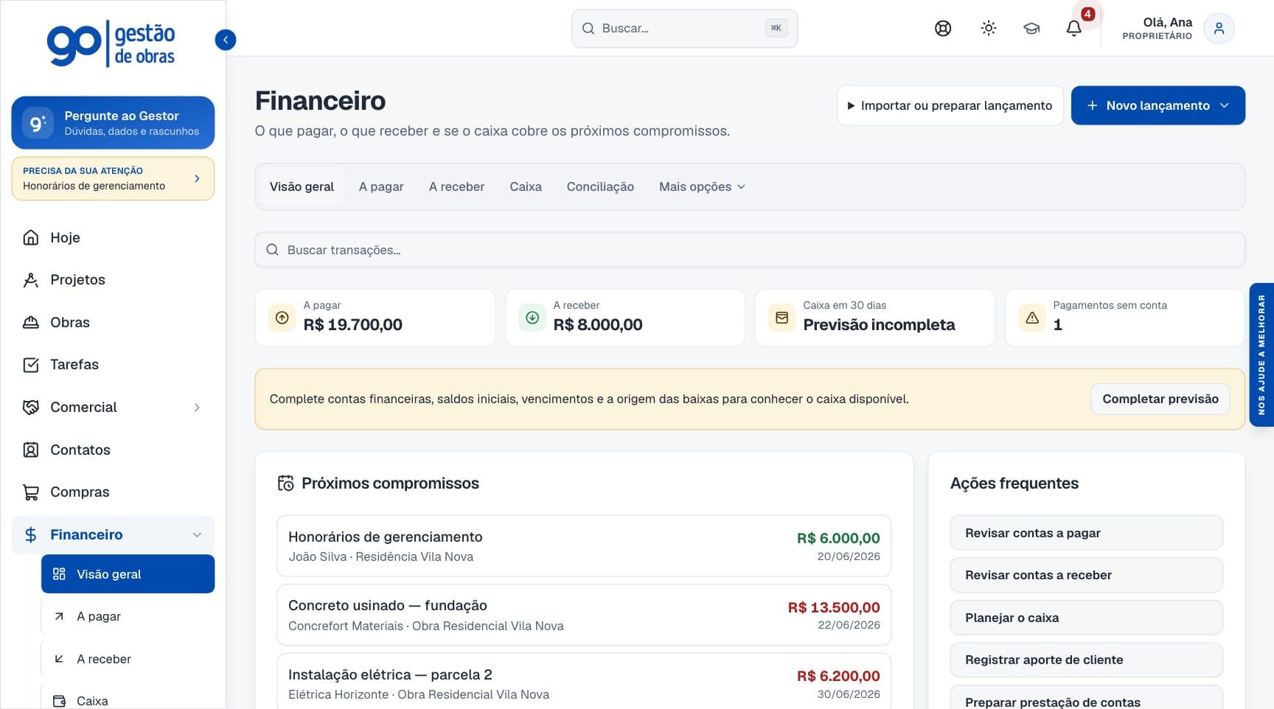Switch to the Caixa tab
The height and width of the screenshot is (709, 1274).
pyautogui.click(x=526, y=187)
